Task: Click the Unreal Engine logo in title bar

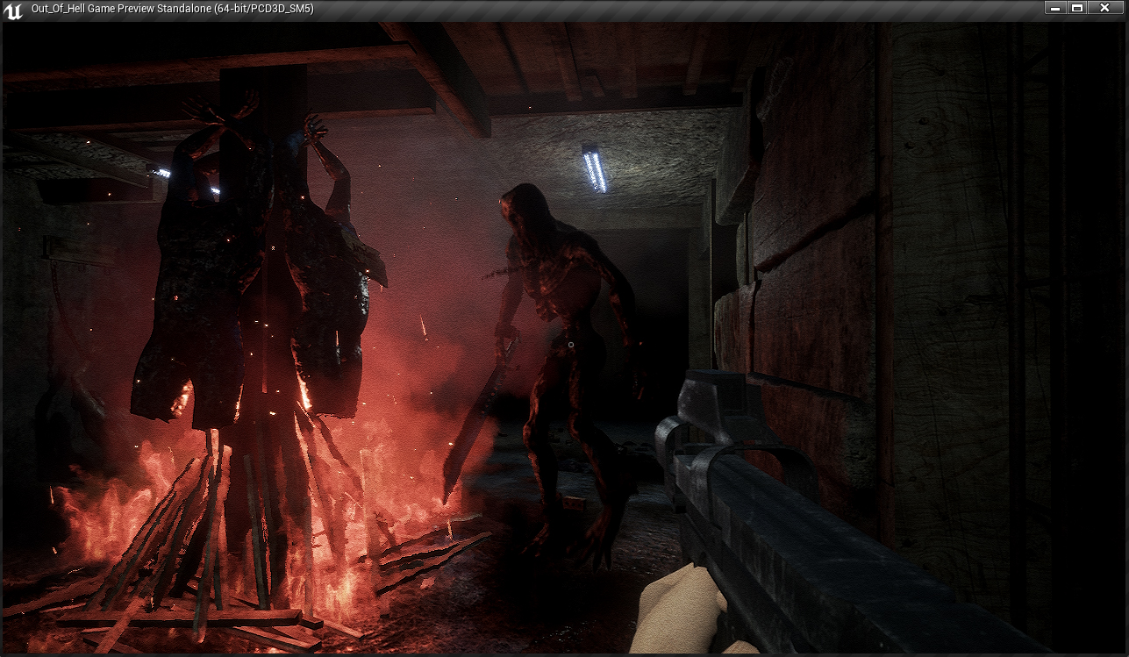Action: point(14,10)
